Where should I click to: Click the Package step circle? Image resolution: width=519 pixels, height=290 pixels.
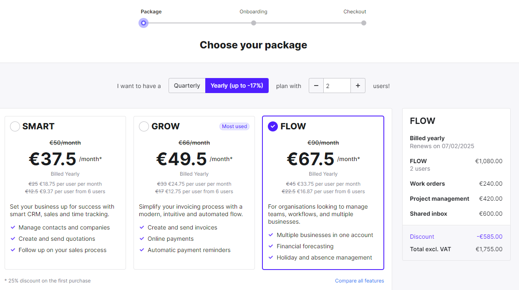(144, 23)
